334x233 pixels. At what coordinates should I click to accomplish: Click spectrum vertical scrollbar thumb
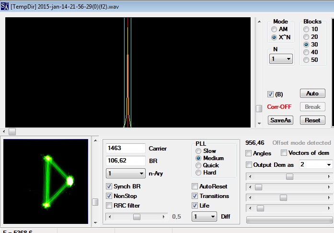[259, 108]
